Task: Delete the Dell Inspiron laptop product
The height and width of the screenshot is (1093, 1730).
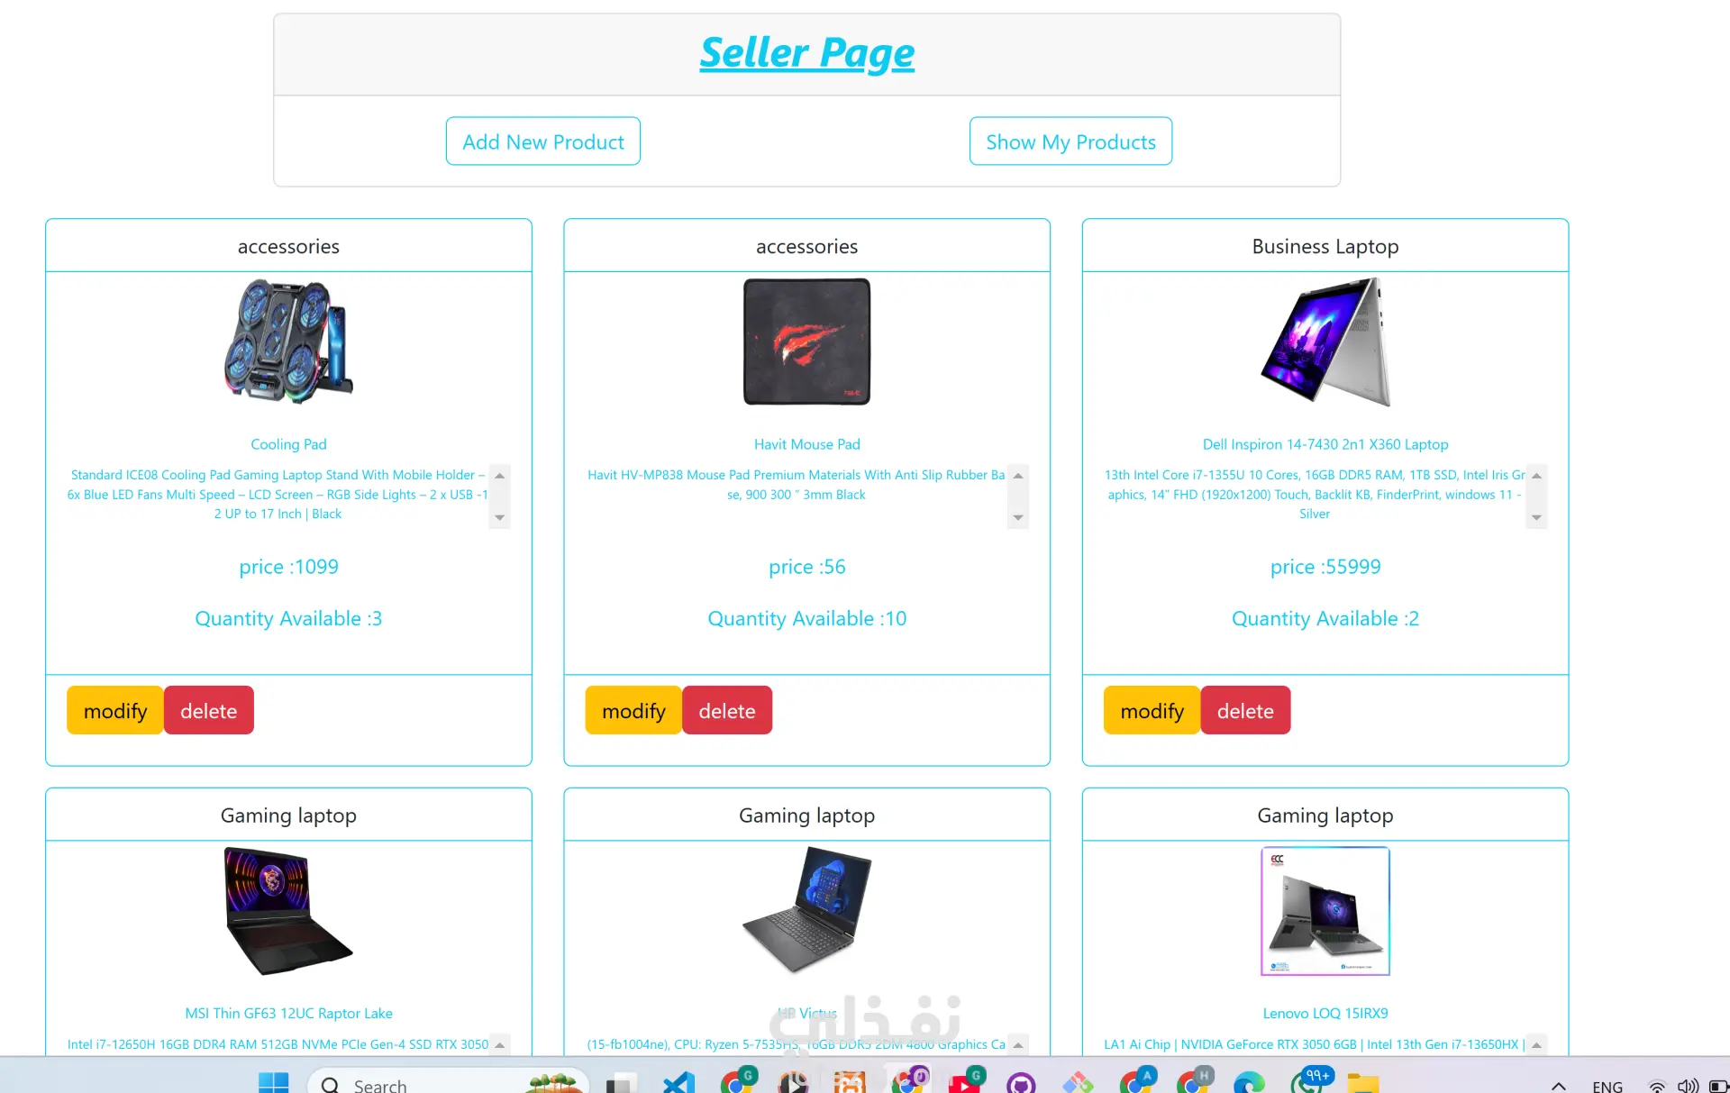Action: click(1245, 710)
